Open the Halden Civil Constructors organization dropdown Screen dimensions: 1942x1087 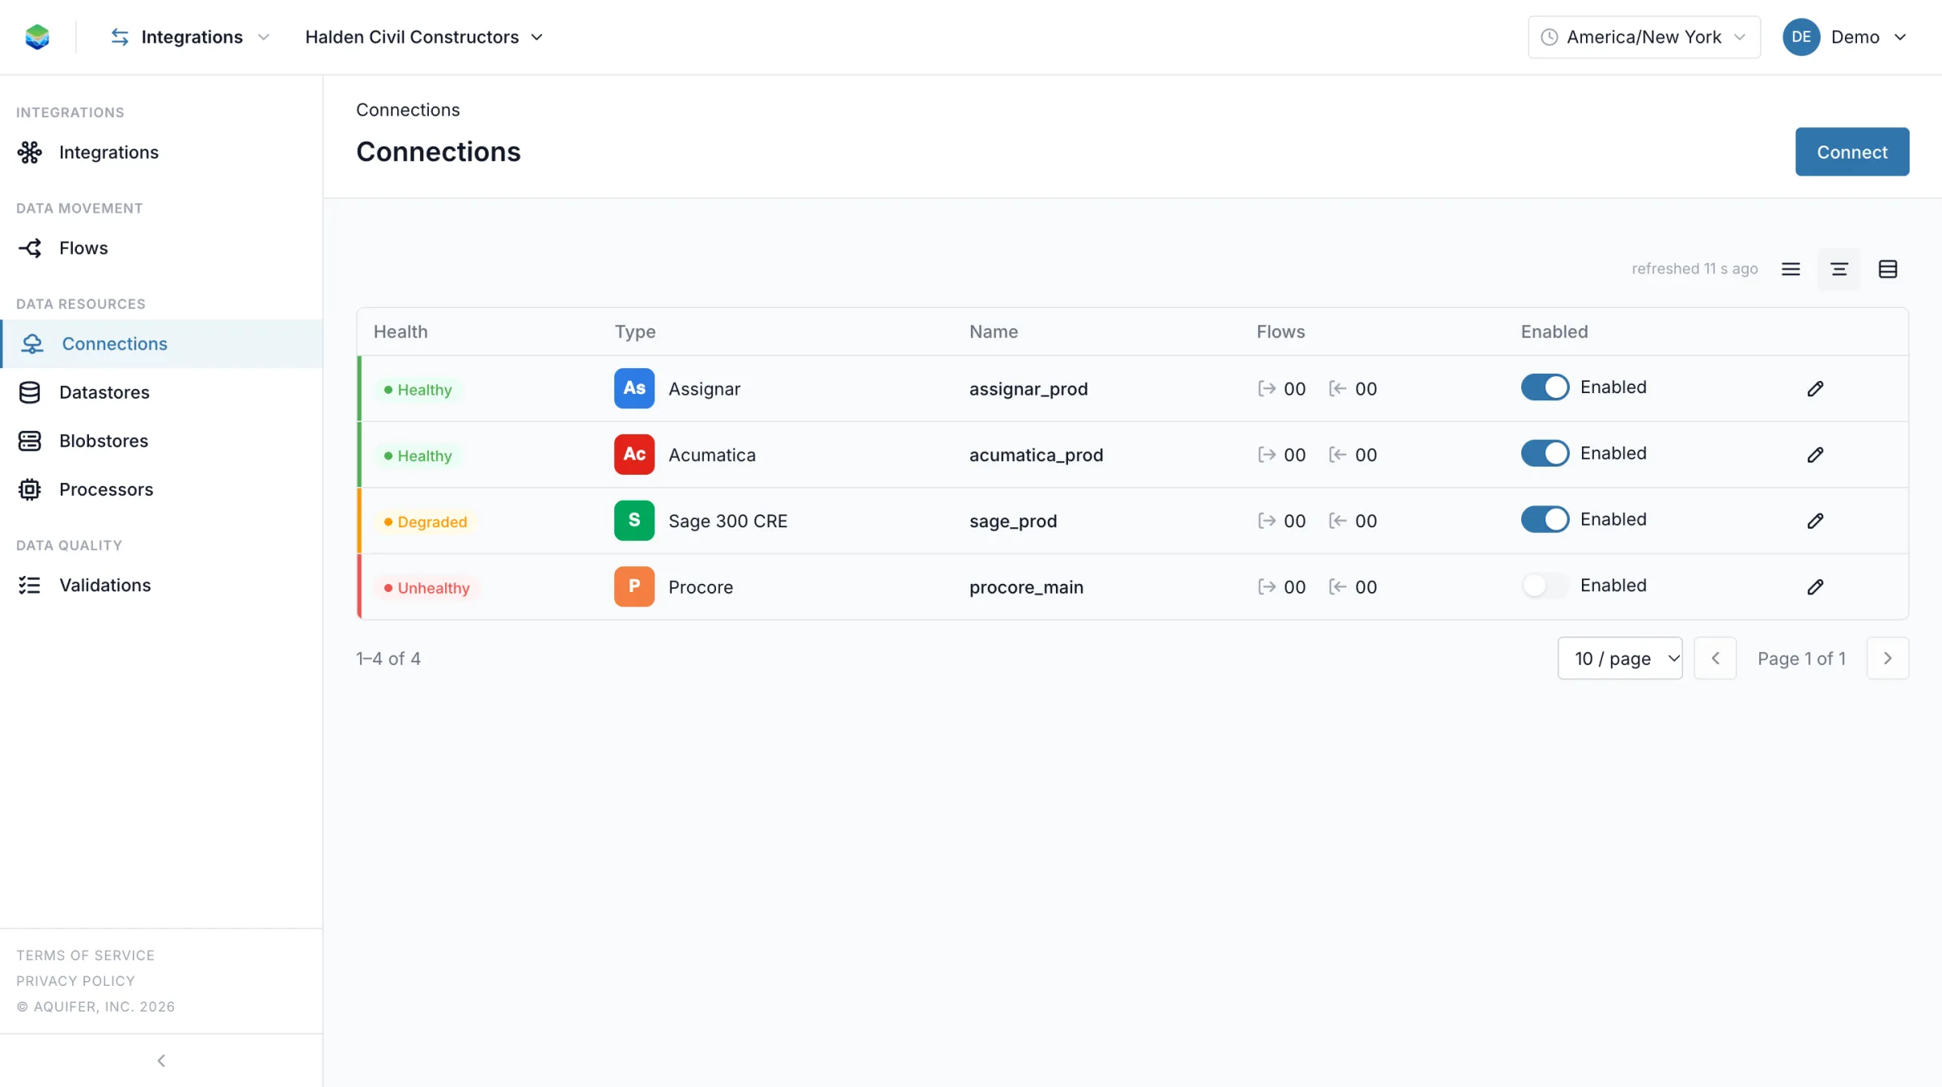pyautogui.click(x=424, y=37)
